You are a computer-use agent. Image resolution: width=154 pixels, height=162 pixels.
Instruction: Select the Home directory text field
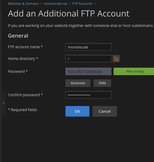[88, 59]
